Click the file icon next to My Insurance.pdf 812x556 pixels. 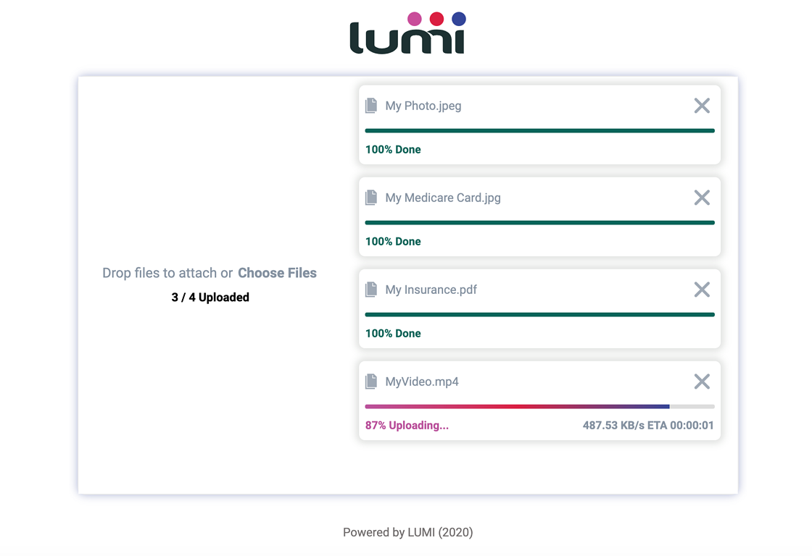click(x=371, y=290)
